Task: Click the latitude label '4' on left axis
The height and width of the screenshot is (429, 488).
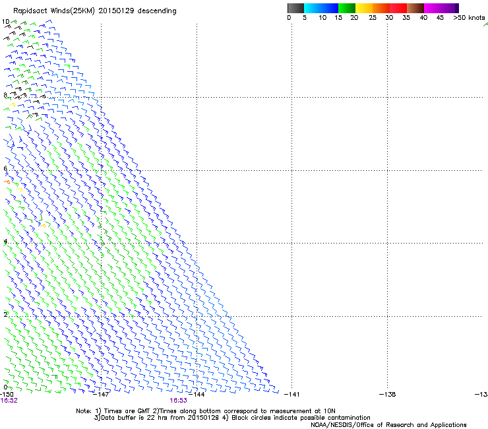Action: (5, 242)
